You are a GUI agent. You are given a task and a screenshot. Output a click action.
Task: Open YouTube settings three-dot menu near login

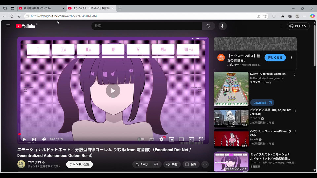(x=281, y=26)
